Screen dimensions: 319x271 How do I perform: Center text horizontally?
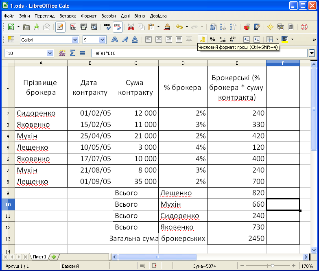159,39
